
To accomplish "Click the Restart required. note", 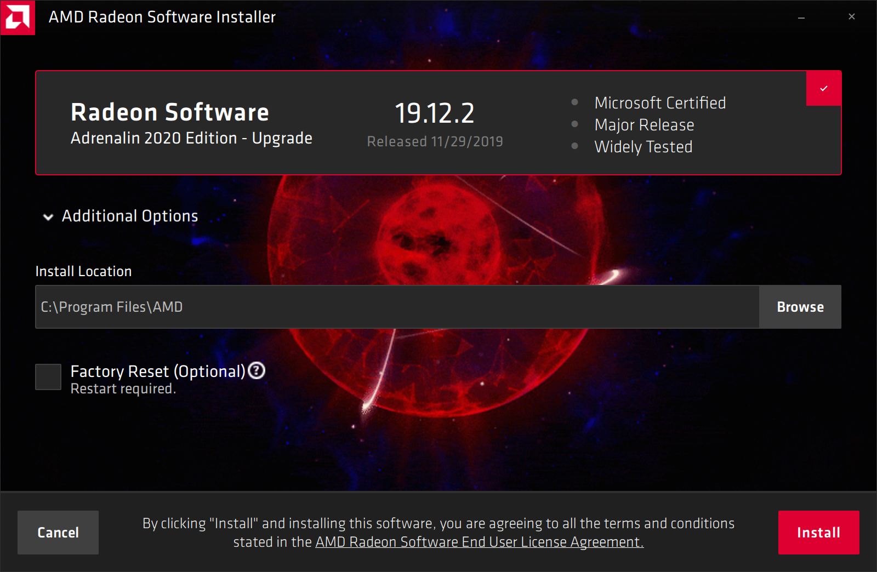I will coord(123,388).
